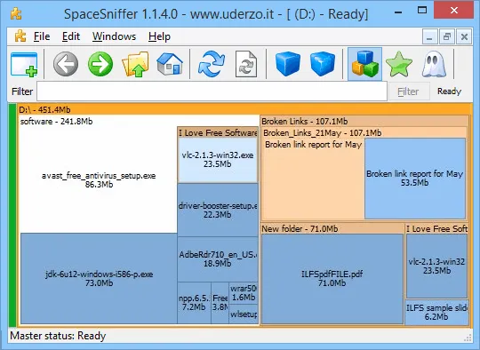The height and width of the screenshot is (350, 480).
Task: Select I Love Free Soft folder beside New folder
Action: [x=436, y=228]
